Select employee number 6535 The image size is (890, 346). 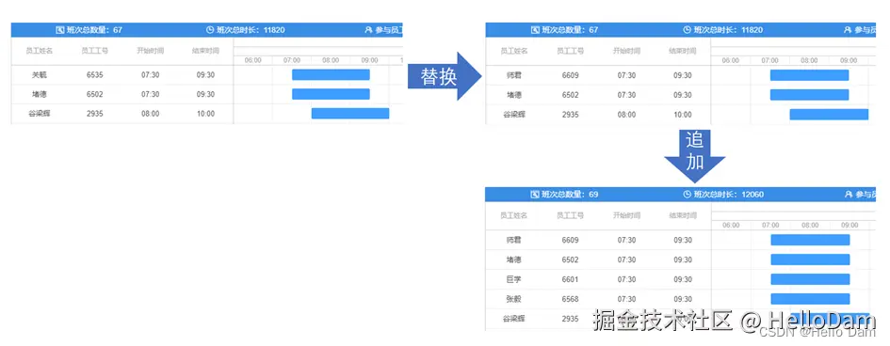point(95,75)
